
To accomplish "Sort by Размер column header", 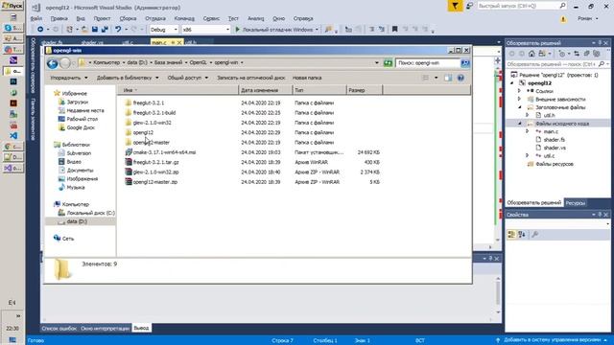I will click(x=365, y=90).
